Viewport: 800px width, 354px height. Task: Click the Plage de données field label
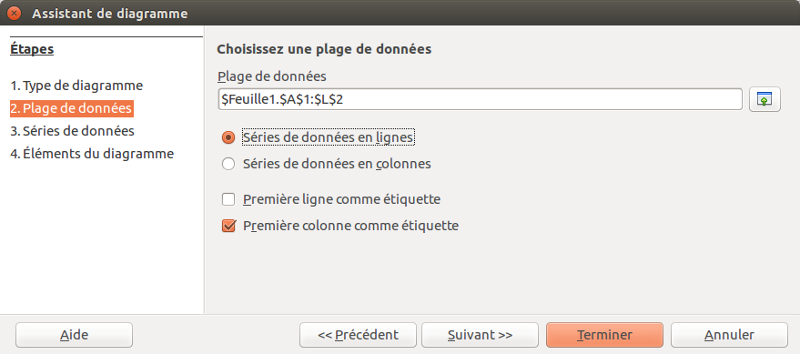[x=272, y=76]
